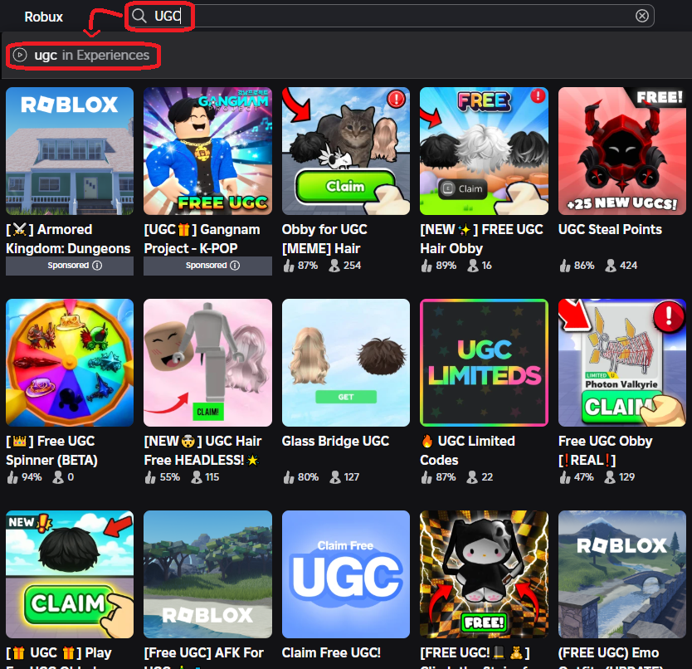Click the play icon beside 'ugc in Experiences'
This screenshot has height=669, width=692.
(19, 56)
